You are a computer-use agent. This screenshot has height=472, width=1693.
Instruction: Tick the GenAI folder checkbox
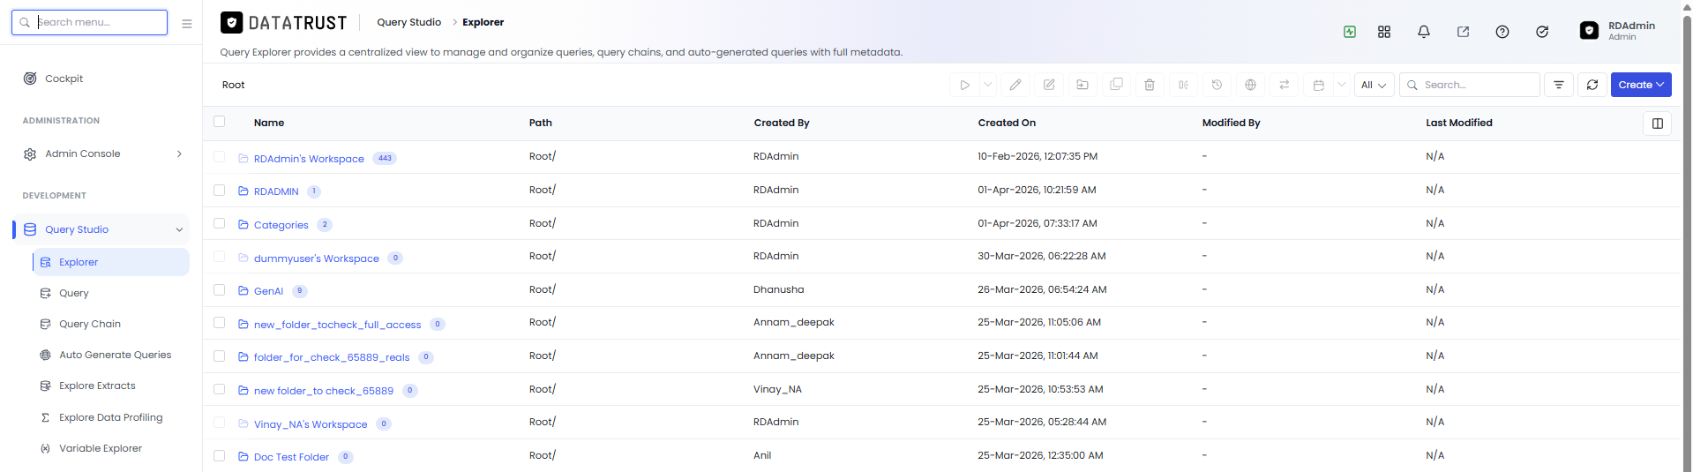220,290
